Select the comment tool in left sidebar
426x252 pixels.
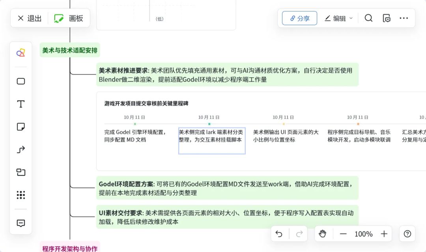click(x=21, y=223)
